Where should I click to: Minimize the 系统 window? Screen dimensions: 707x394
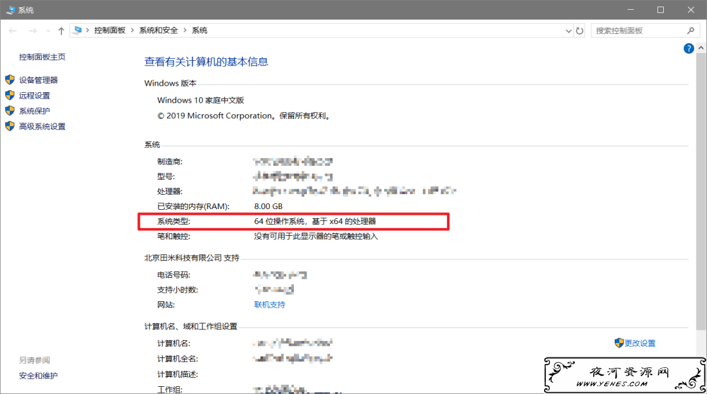point(631,10)
